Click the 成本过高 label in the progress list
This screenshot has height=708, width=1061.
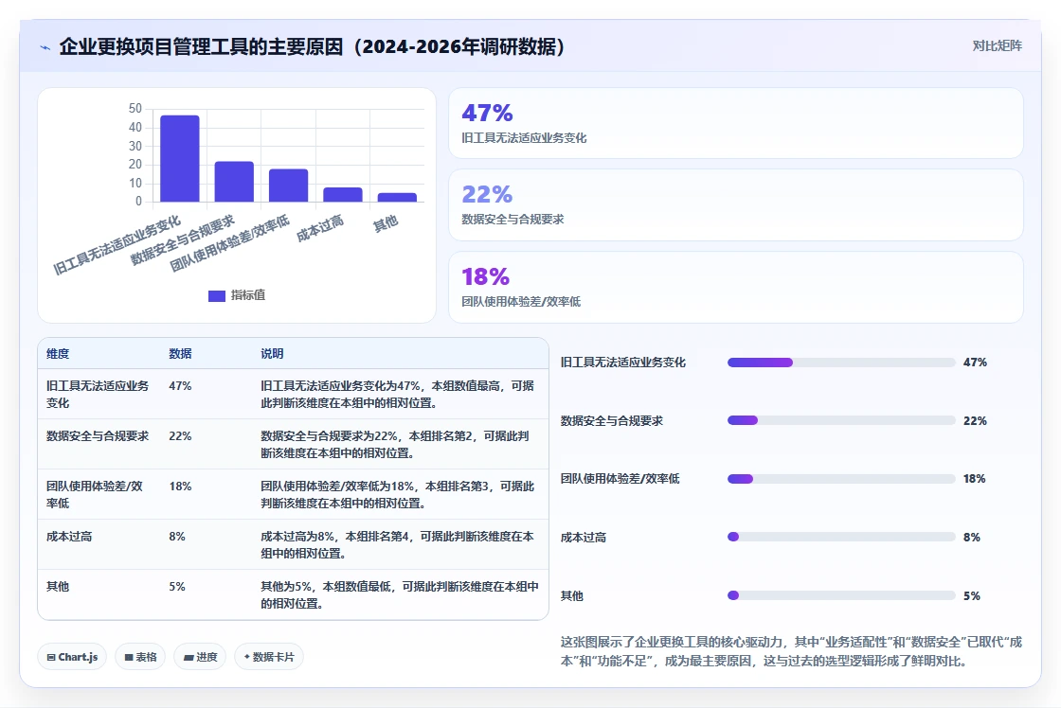pyautogui.click(x=584, y=538)
